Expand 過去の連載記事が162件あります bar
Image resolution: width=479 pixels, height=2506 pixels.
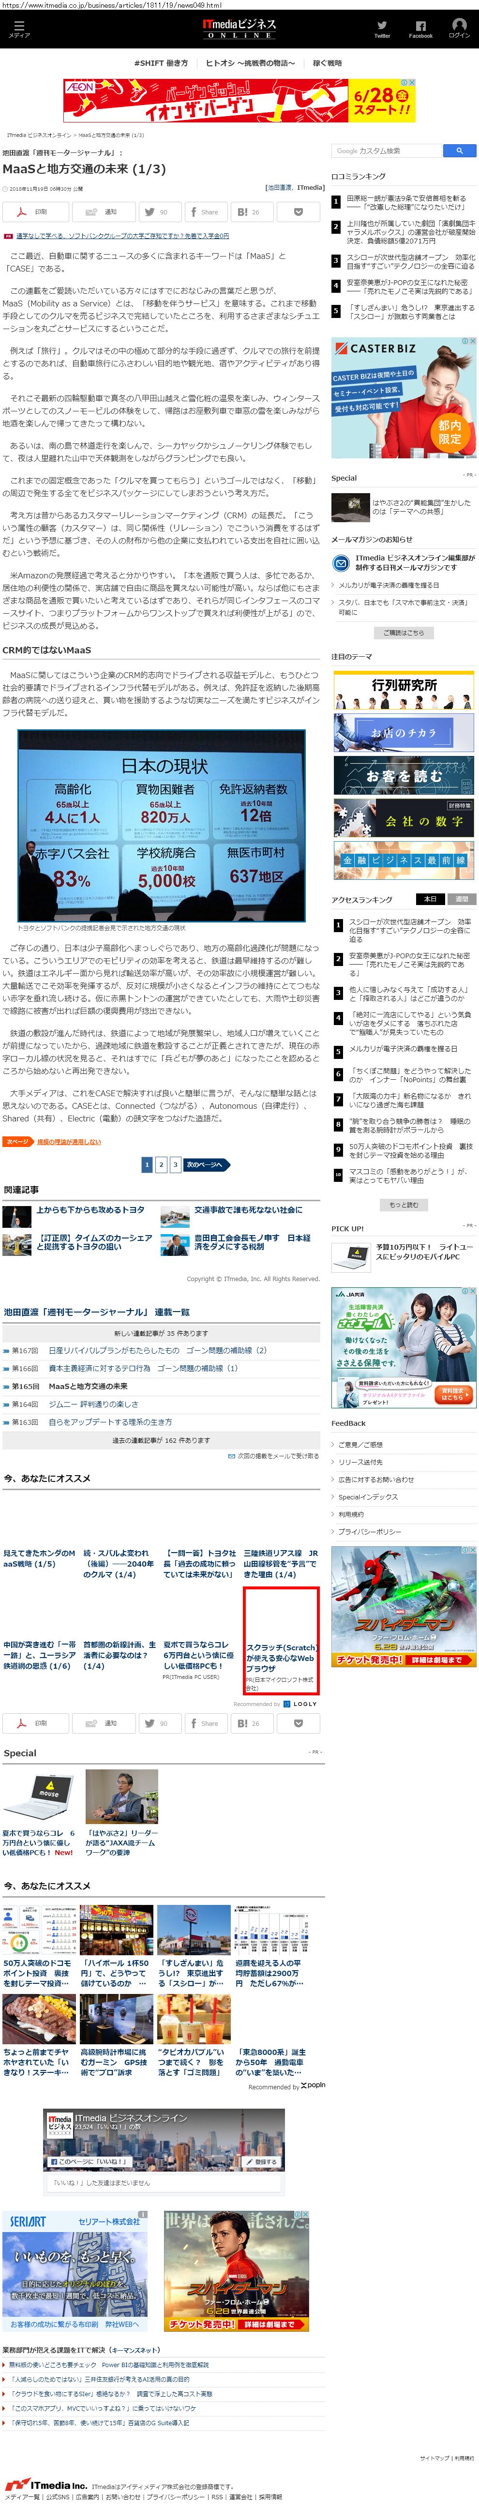click(160, 1440)
